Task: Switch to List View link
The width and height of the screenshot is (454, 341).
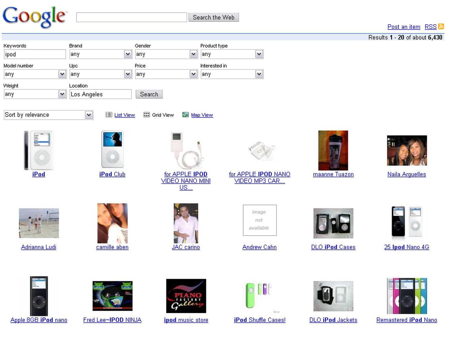Action: tap(124, 115)
